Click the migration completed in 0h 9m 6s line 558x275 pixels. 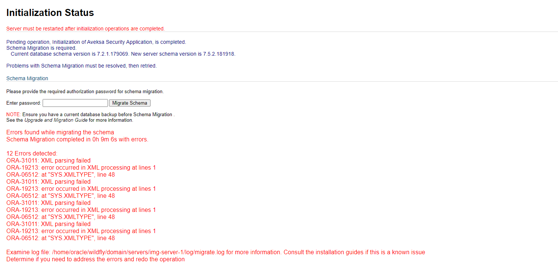click(x=77, y=140)
